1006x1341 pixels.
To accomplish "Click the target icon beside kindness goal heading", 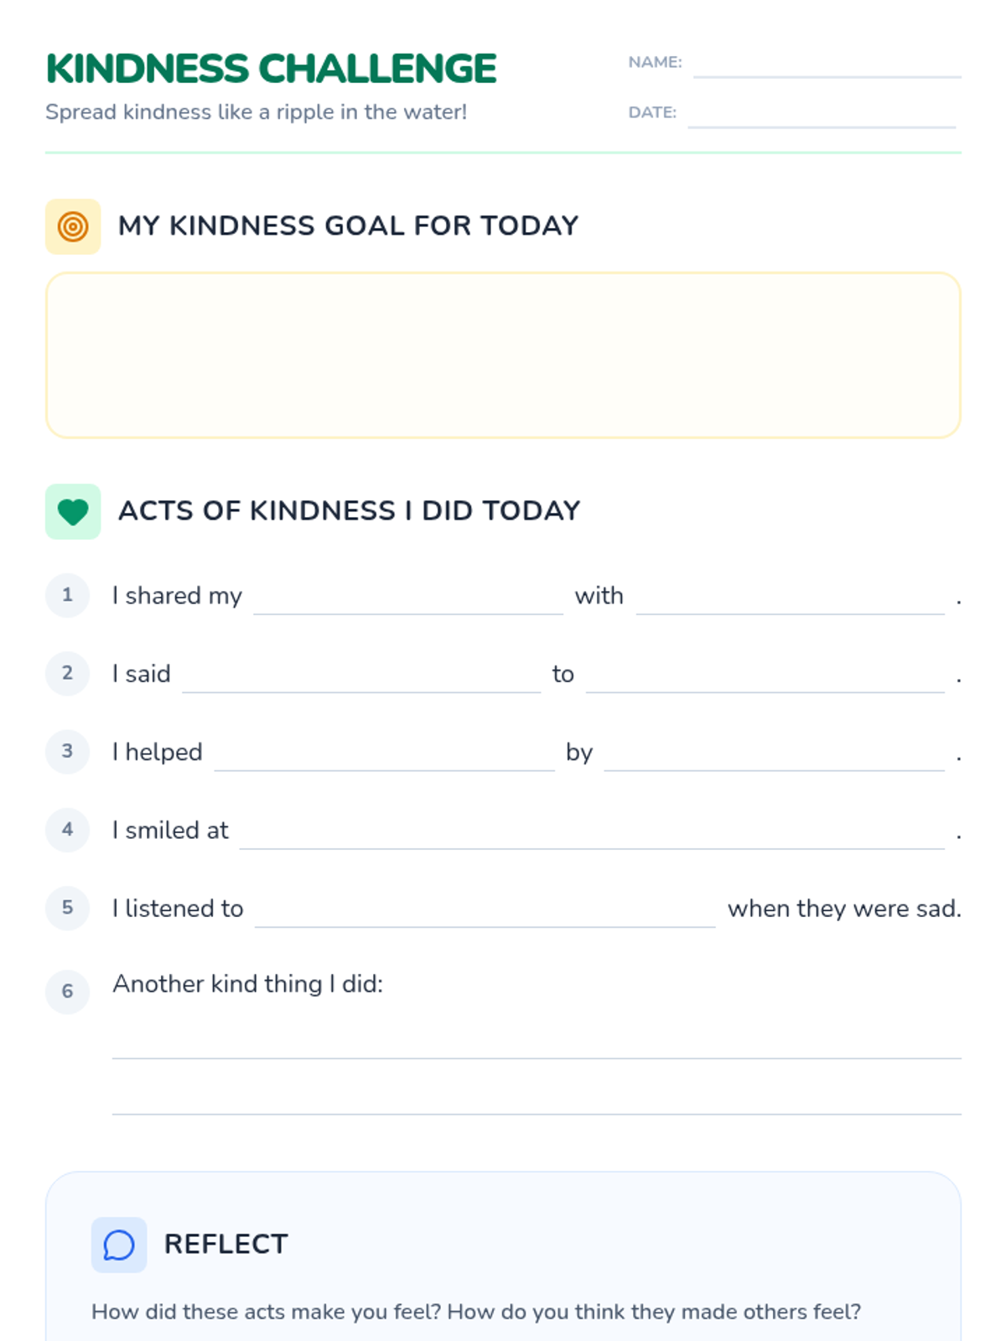I will pos(73,226).
